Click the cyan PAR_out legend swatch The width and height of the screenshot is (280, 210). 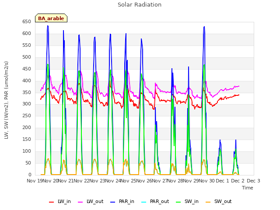pyautogui.click(x=144, y=202)
